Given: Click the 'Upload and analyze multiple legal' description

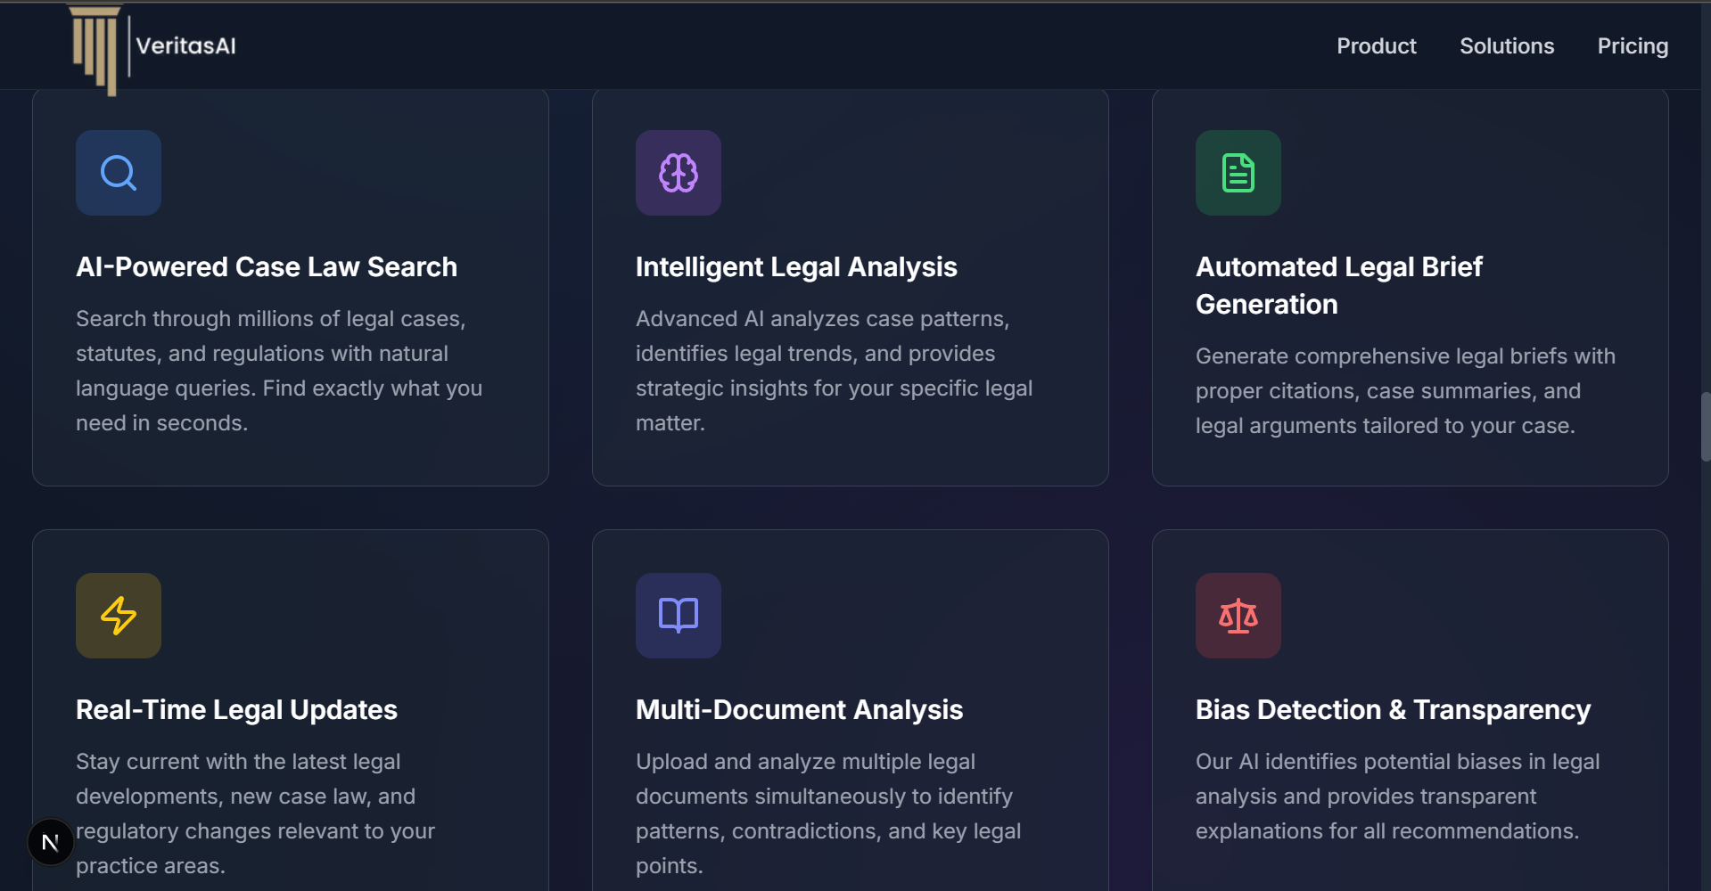Looking at the screenshot, I should tap(828, 813).
